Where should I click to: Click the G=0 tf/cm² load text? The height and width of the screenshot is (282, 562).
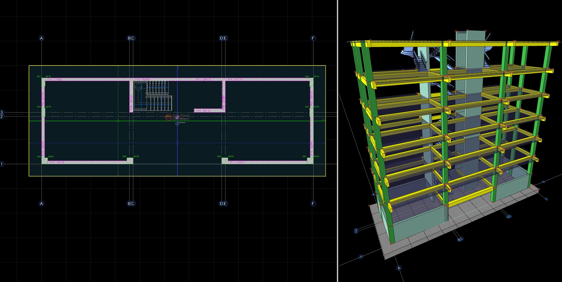[181, 116]
